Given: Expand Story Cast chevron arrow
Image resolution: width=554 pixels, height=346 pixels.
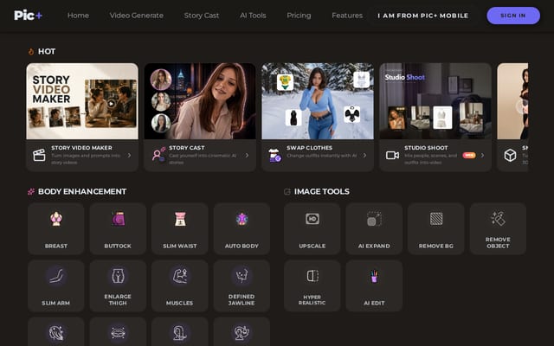Looking at the screenshot, I should 247,156.
